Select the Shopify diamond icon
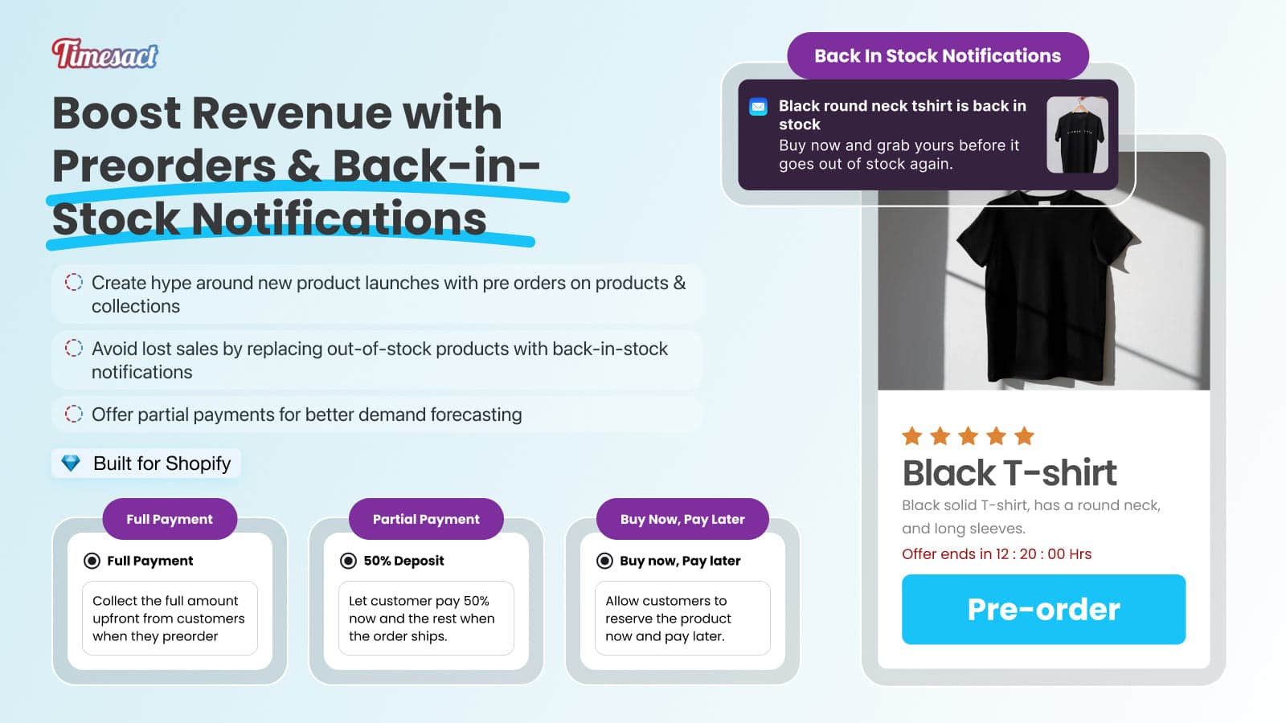Viewport: 1286px width, 723px height. (72, 463)
